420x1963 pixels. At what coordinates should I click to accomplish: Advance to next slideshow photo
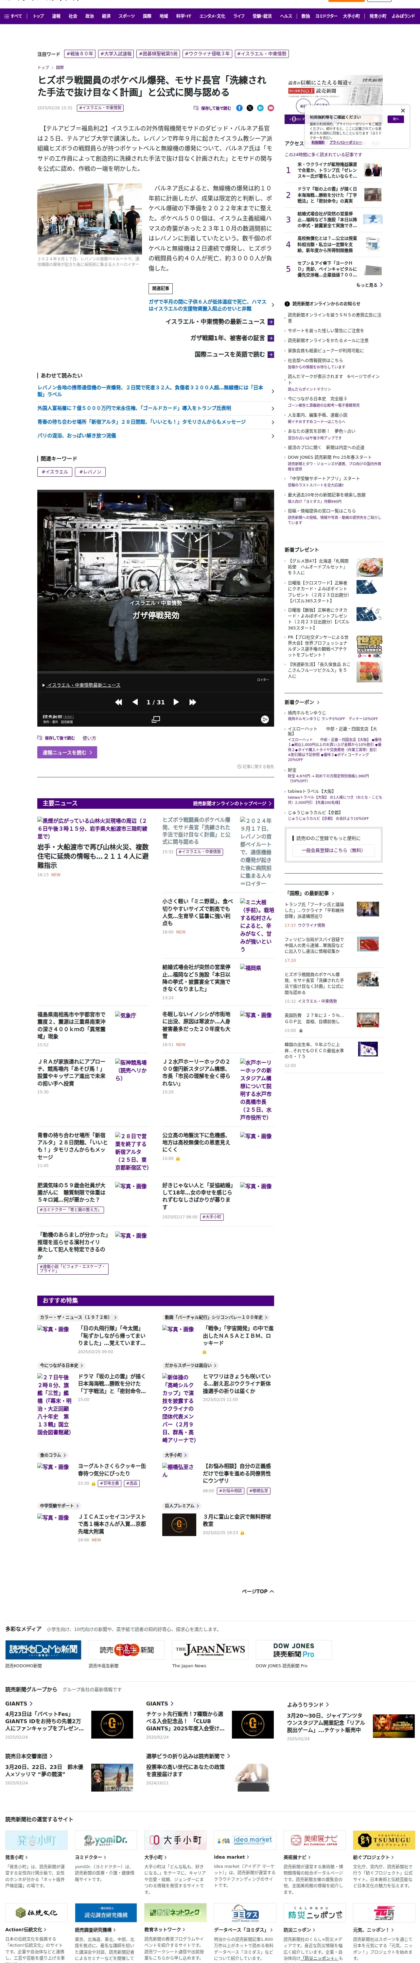[176, 702]
